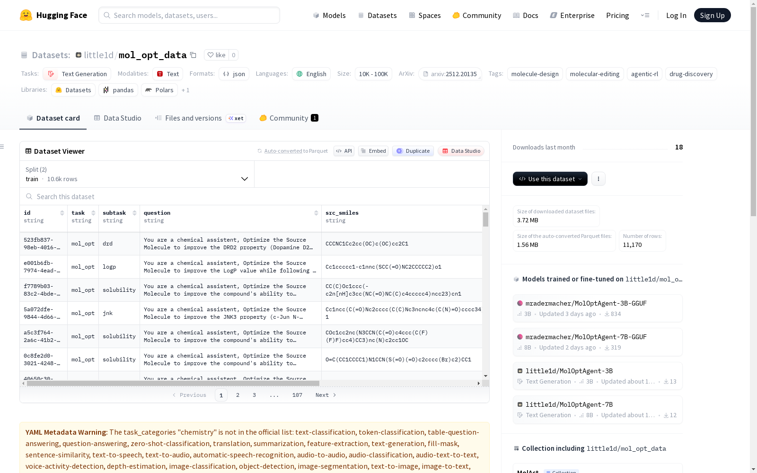Click the pandas library tag

tap(118, 90)
